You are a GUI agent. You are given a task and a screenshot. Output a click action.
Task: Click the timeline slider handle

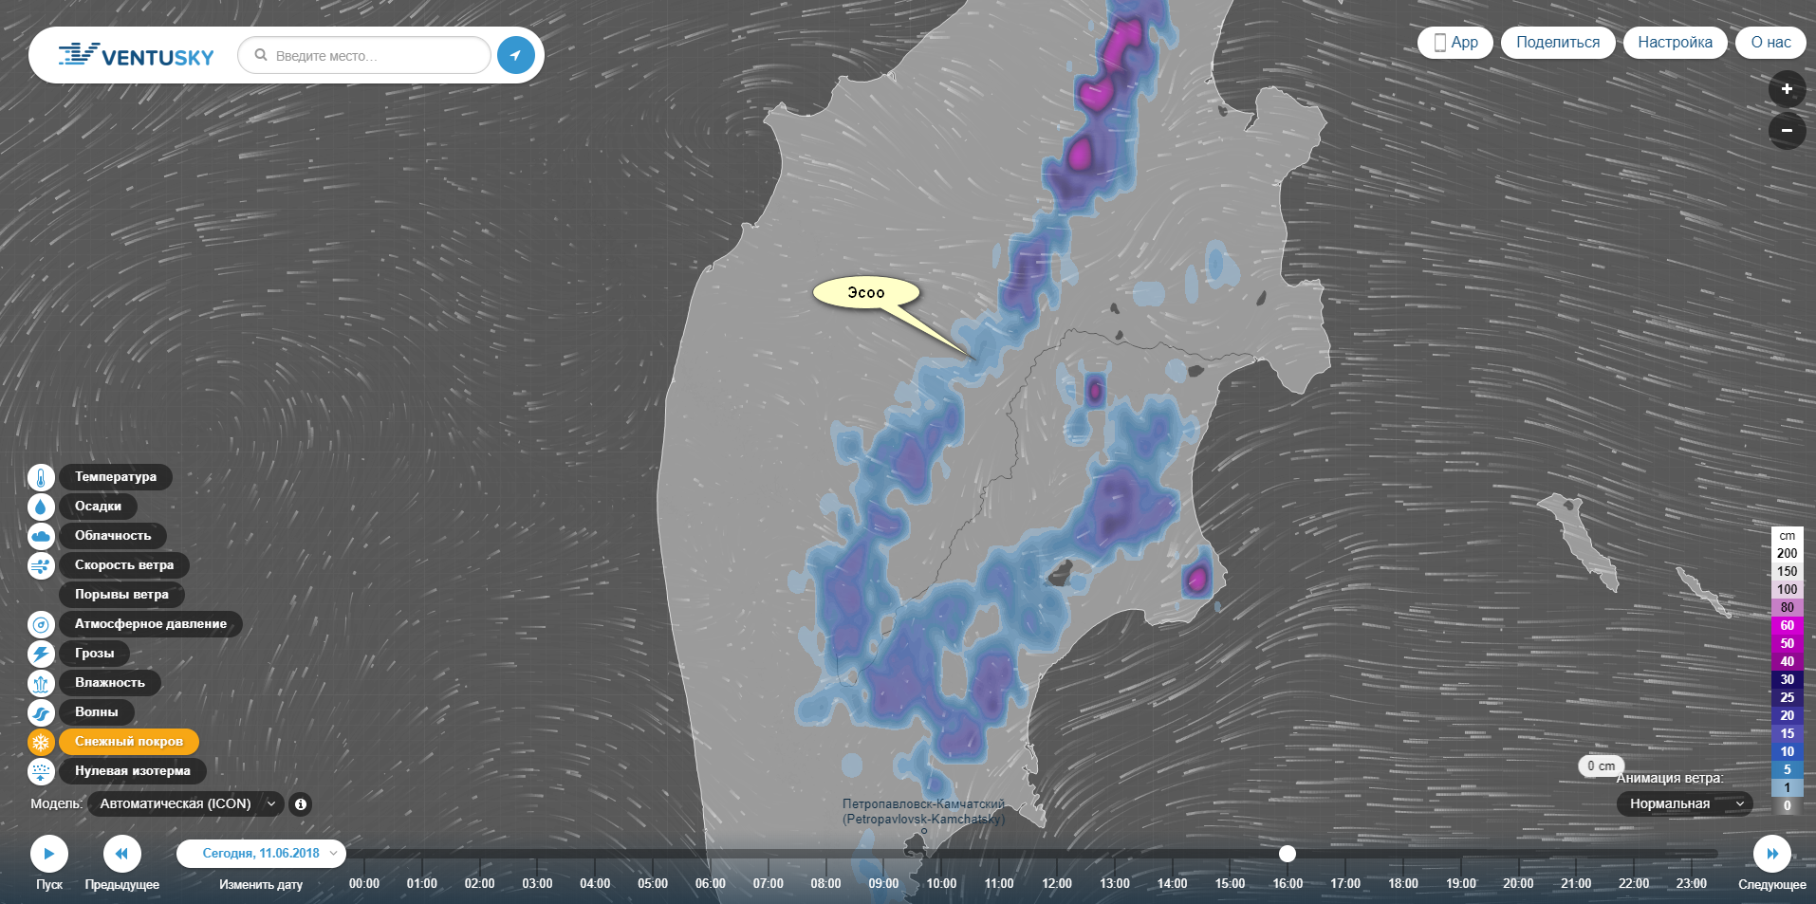pyautogui.click(x=1288, y=854)
